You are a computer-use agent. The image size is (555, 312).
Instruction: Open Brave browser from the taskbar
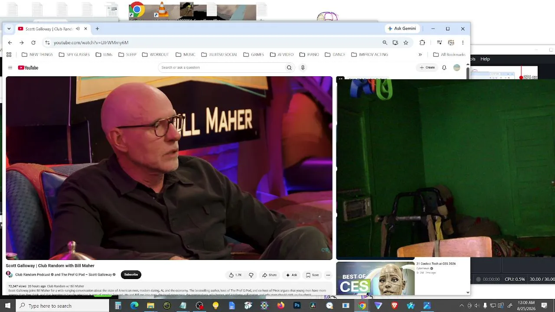pos(395,306)
